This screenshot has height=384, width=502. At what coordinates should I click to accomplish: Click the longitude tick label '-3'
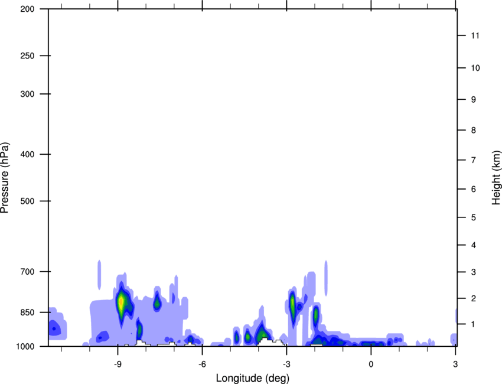(x=286, y=364)
